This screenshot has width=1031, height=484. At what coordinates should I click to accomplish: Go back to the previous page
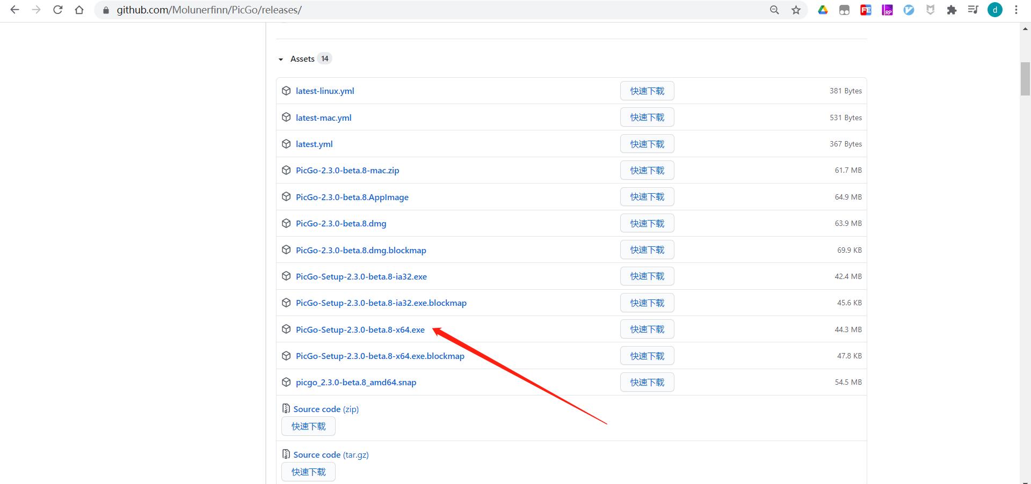14,10
